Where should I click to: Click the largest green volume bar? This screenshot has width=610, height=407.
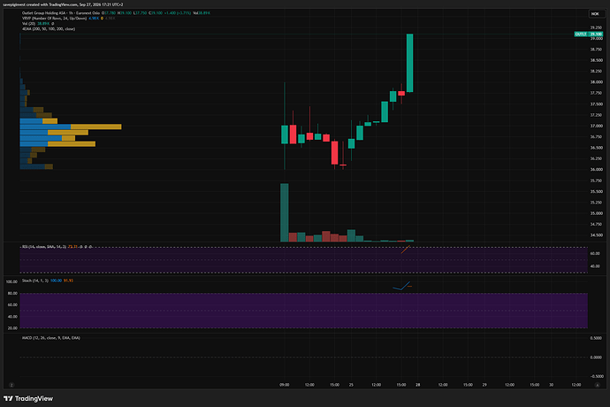click(x=285, y=212)
